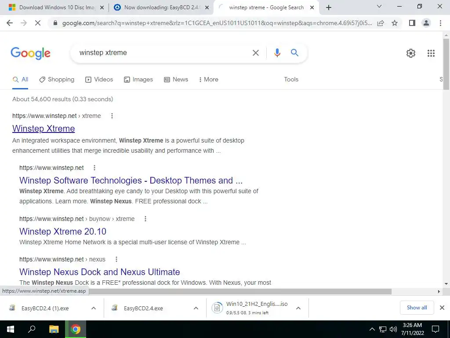Open the notification center icon
The image size is (450, 338).
(435, 329)
